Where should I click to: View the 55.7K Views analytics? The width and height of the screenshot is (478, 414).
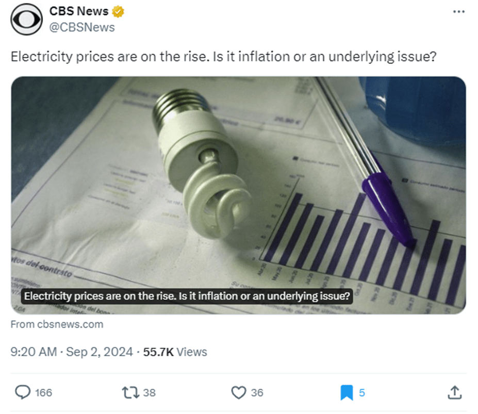click(x=175, y=352)
